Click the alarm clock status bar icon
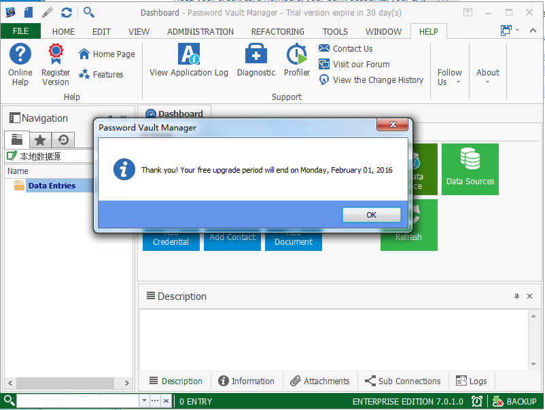Viewport: 545px width, 410px height. pyautogui.click(x=477, y=402)
